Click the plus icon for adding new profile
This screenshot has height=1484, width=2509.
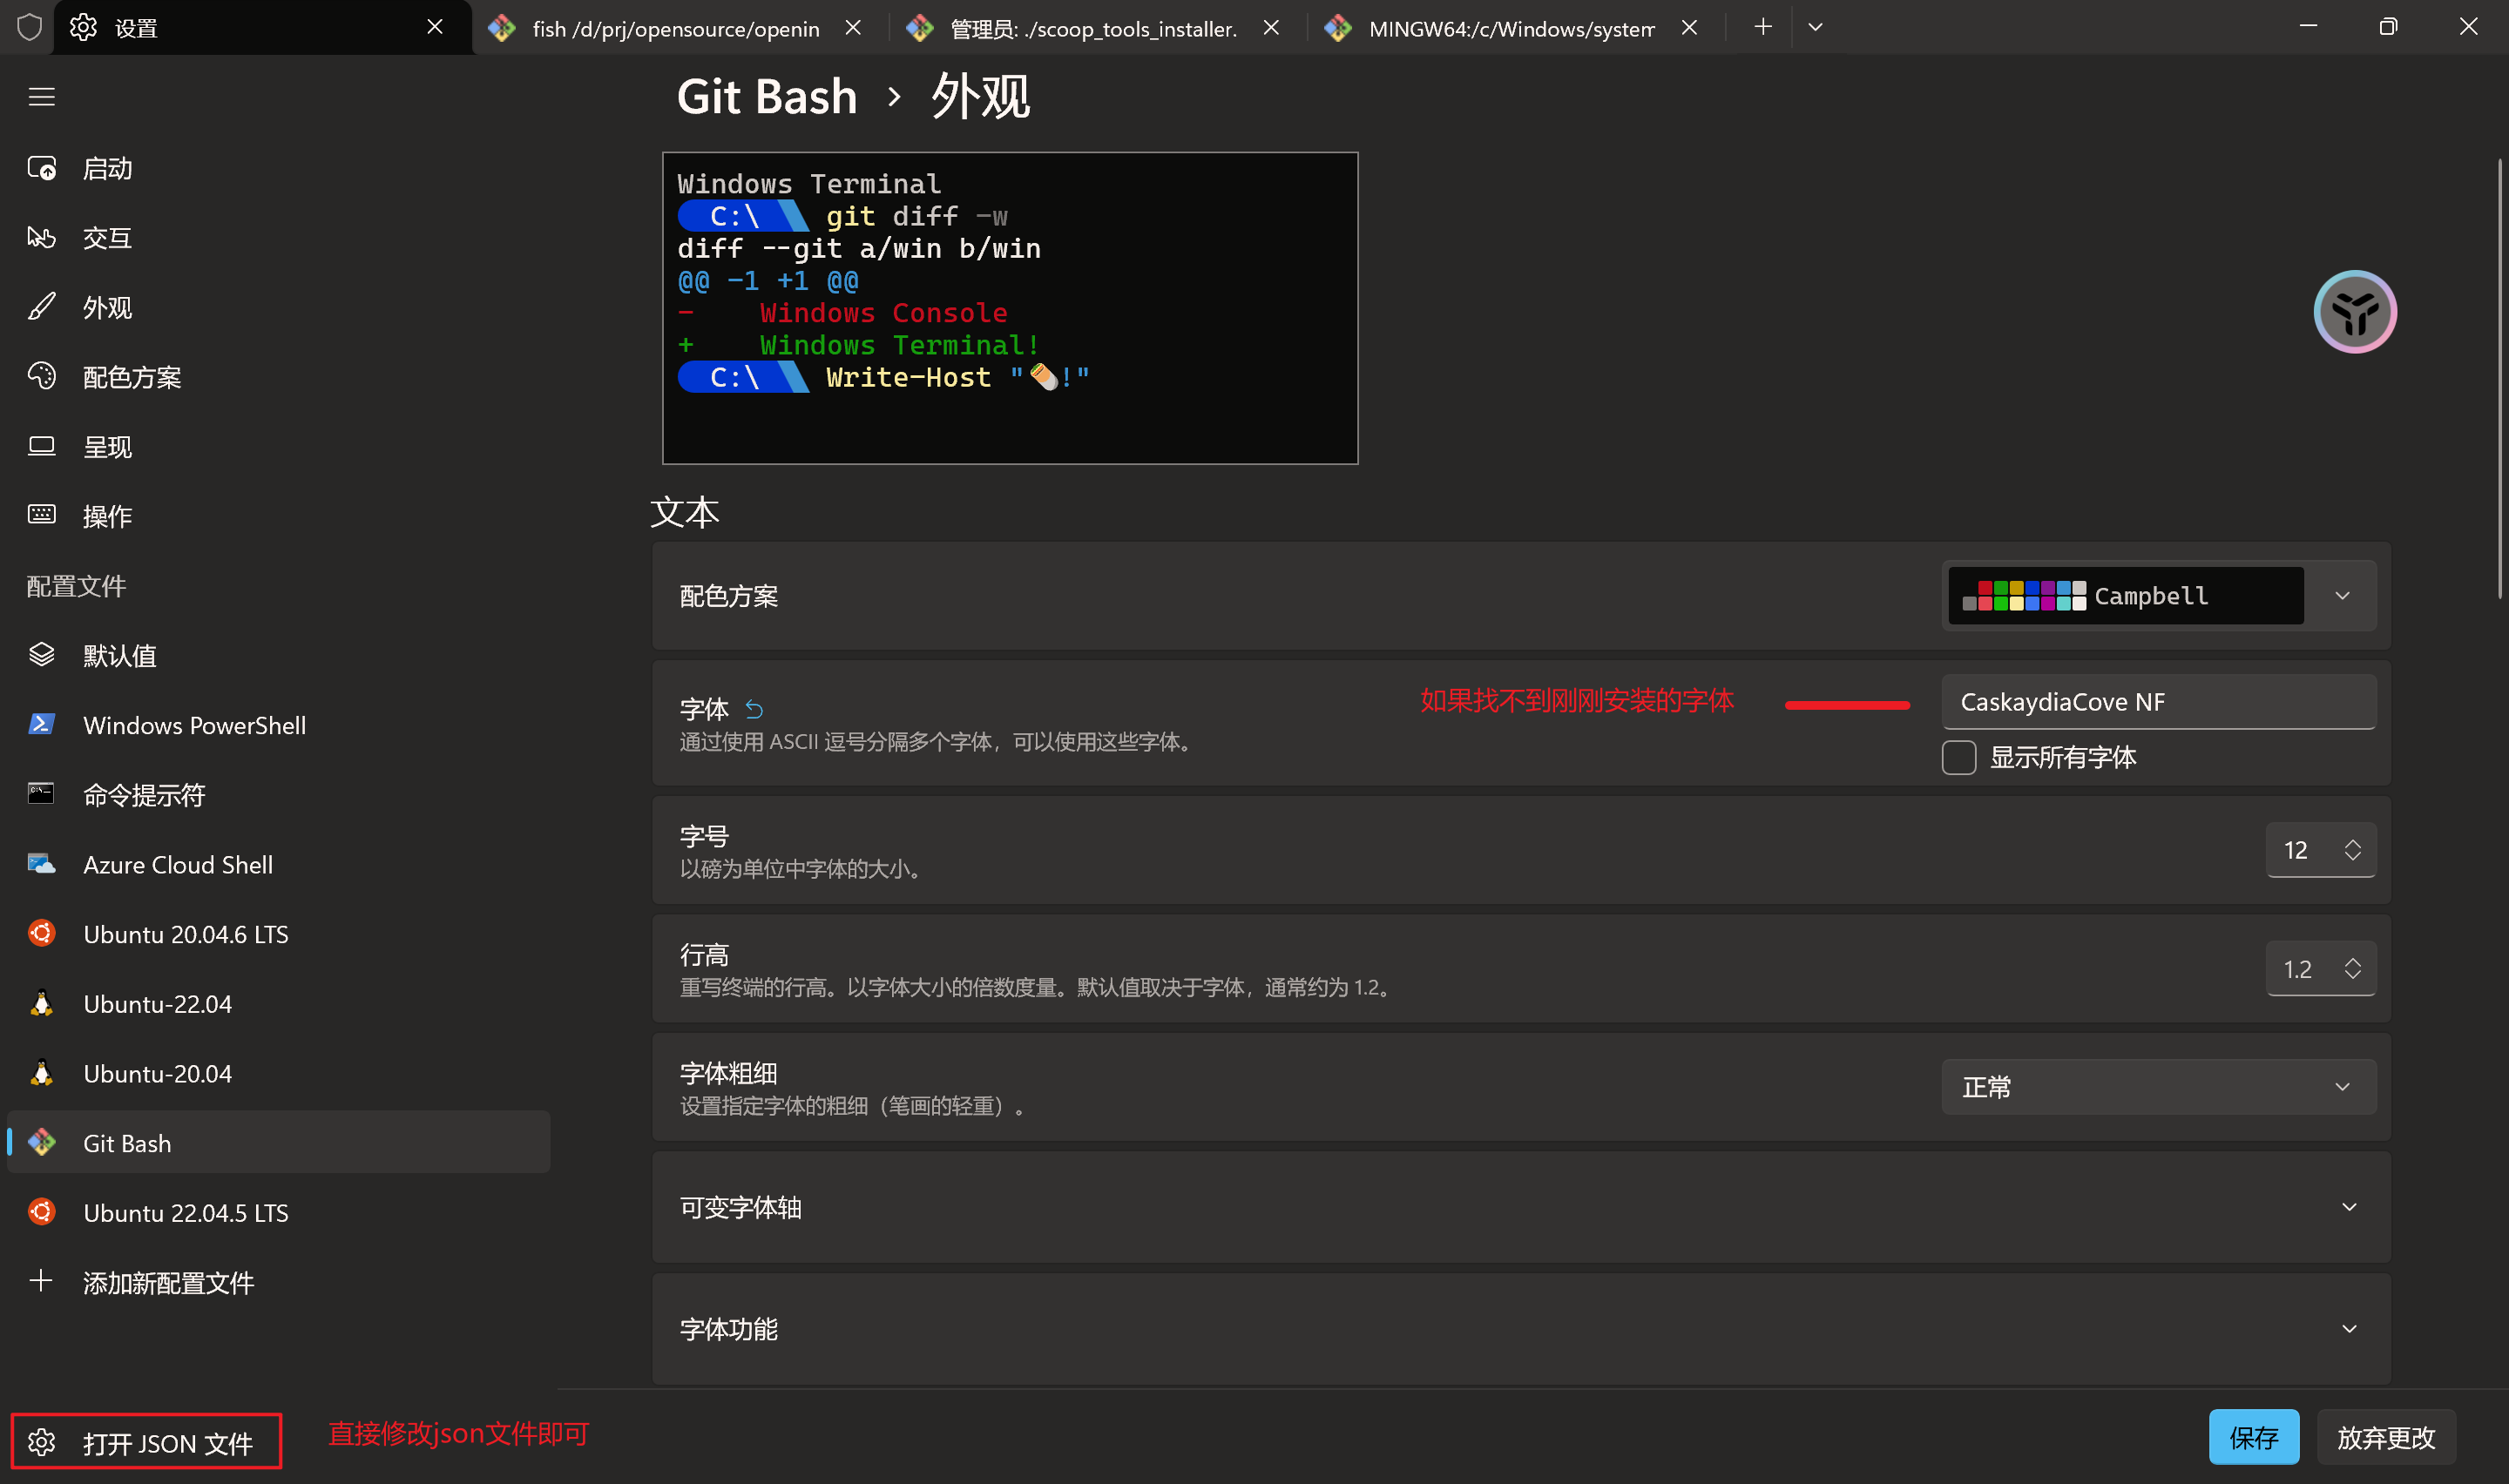(x=41, y=1281)
